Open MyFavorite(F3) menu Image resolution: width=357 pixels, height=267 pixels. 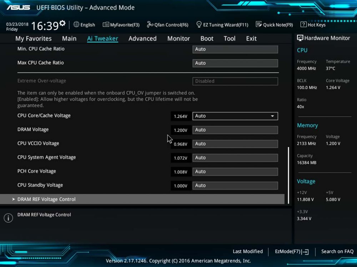125,25
